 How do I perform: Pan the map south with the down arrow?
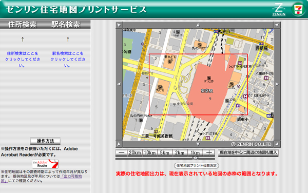[x=198, y=144]
